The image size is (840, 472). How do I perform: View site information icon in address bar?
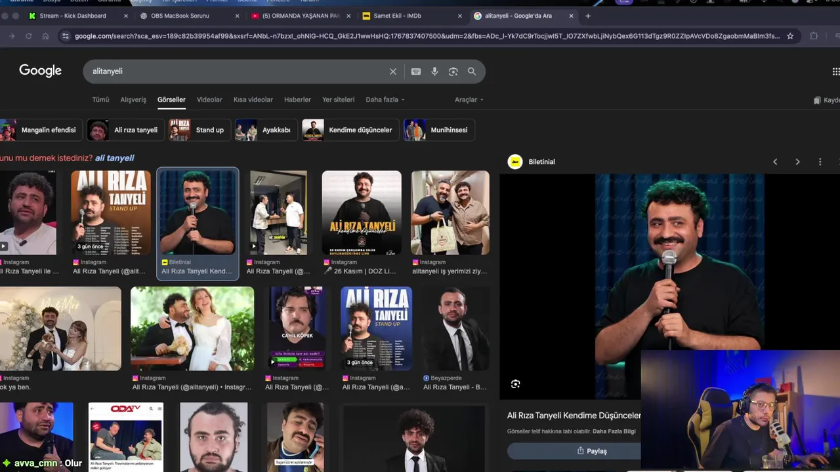(x=65, y=36)
